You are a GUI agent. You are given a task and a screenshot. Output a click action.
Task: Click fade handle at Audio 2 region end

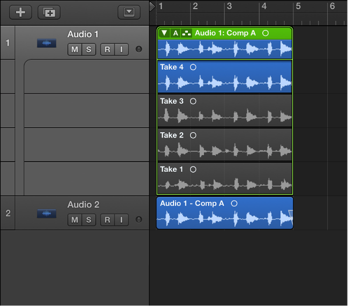(x=291, y=216)
